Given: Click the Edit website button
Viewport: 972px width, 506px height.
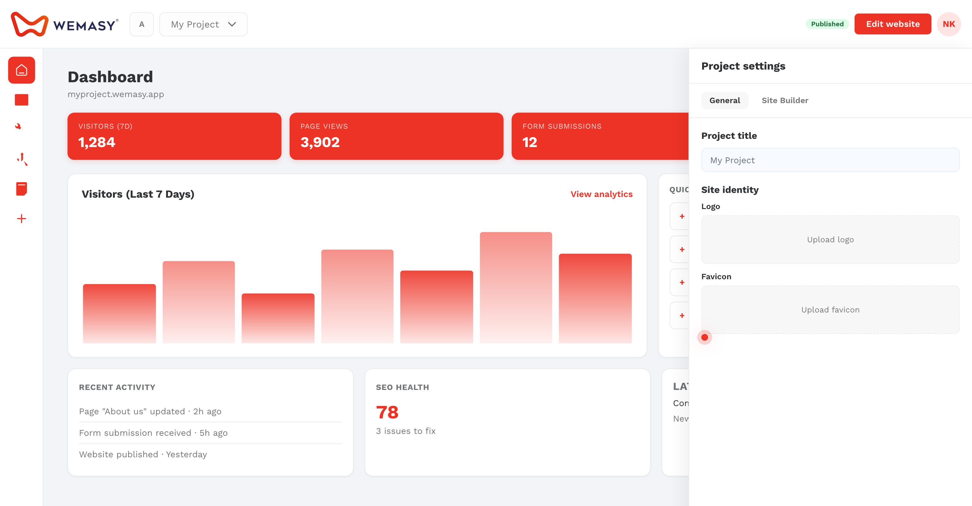Looking at the screenshot, I should [x=893, y=24].
